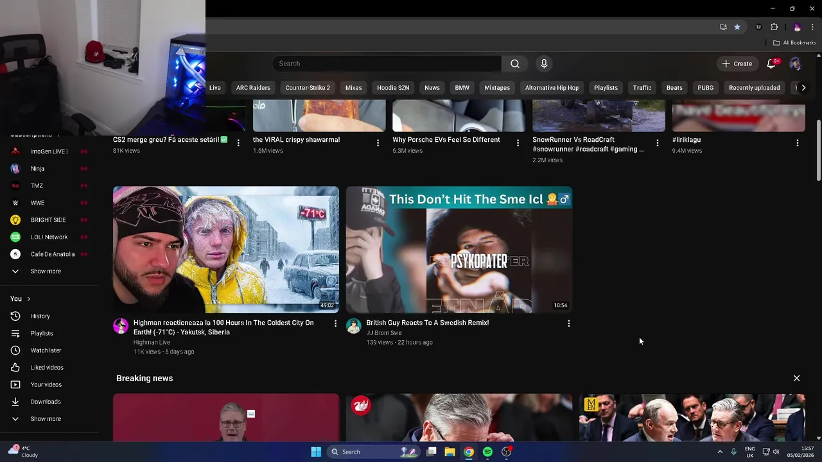Select the PUBG chip
This screenshot has width=822, height=462.
point(706,88)
